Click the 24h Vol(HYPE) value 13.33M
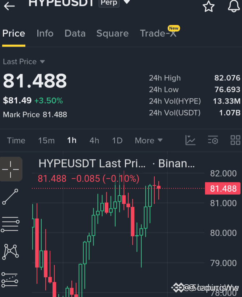This screenshot has height=297, width=242. tap(227, 101)
